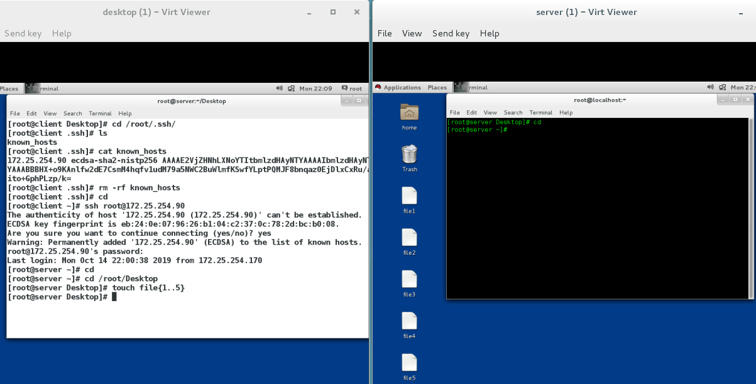Screen dimensions: 756x384
Task: Open View menu of server Virt Viewer
Action: 412,33
